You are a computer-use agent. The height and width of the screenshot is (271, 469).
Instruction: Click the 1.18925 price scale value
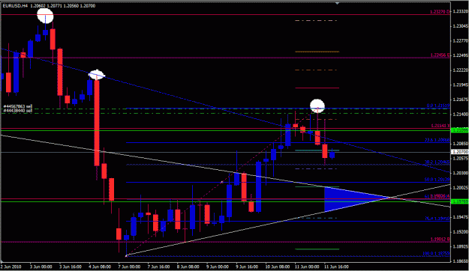(x=460, y=246)
